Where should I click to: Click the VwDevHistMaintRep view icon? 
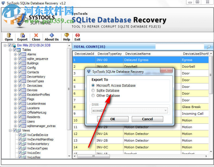click(x=24, y=140)
